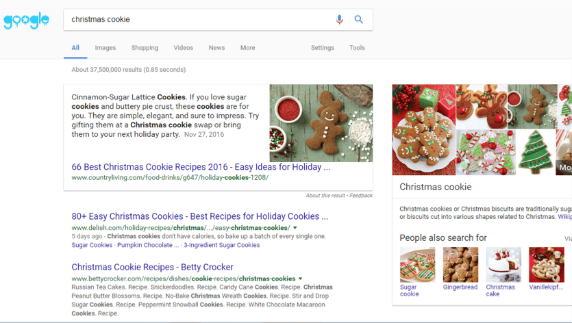572x323 pixels.
Task: Open the Settings menu
Action: pos(322,48)
